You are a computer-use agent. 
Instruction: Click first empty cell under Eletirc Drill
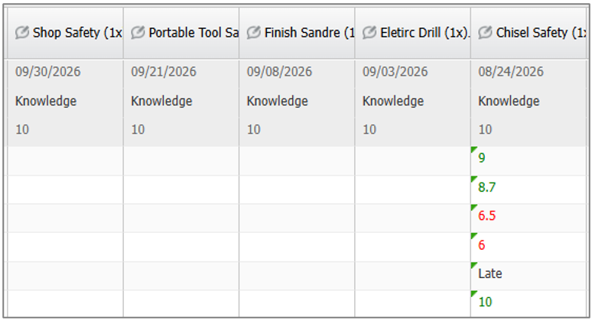click(x=413, y=161)
